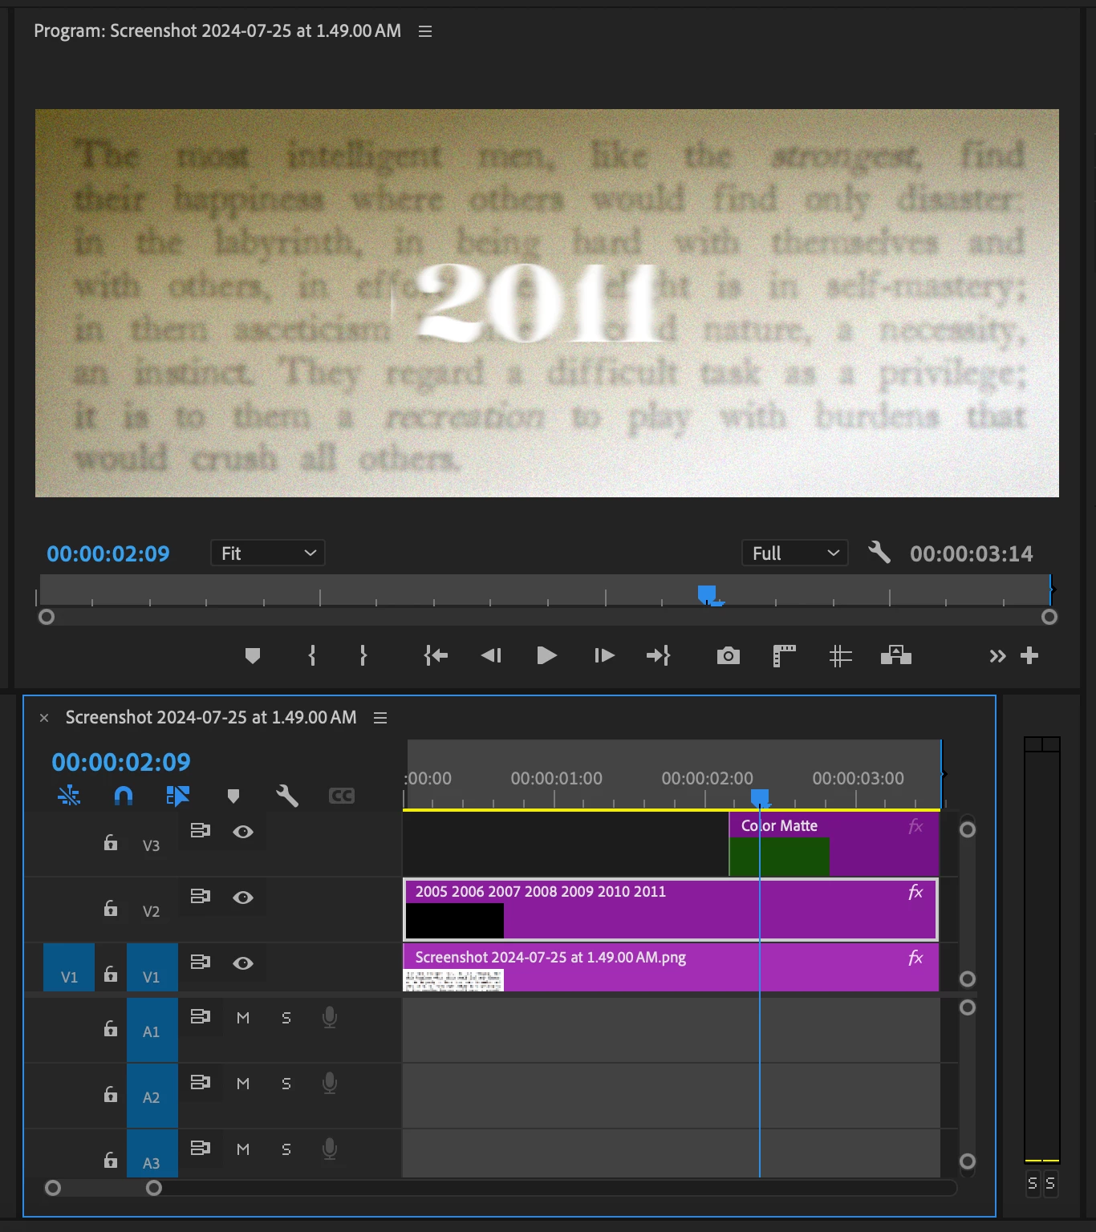Enable voice-over record on A3
Image resolution: width=1096 pixels, height=1232 pixels.
[x=329, y=1149]
